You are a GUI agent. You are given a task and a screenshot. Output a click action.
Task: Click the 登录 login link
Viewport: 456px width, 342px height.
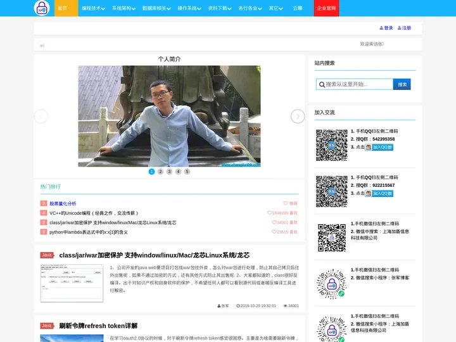tap(386, 28)
